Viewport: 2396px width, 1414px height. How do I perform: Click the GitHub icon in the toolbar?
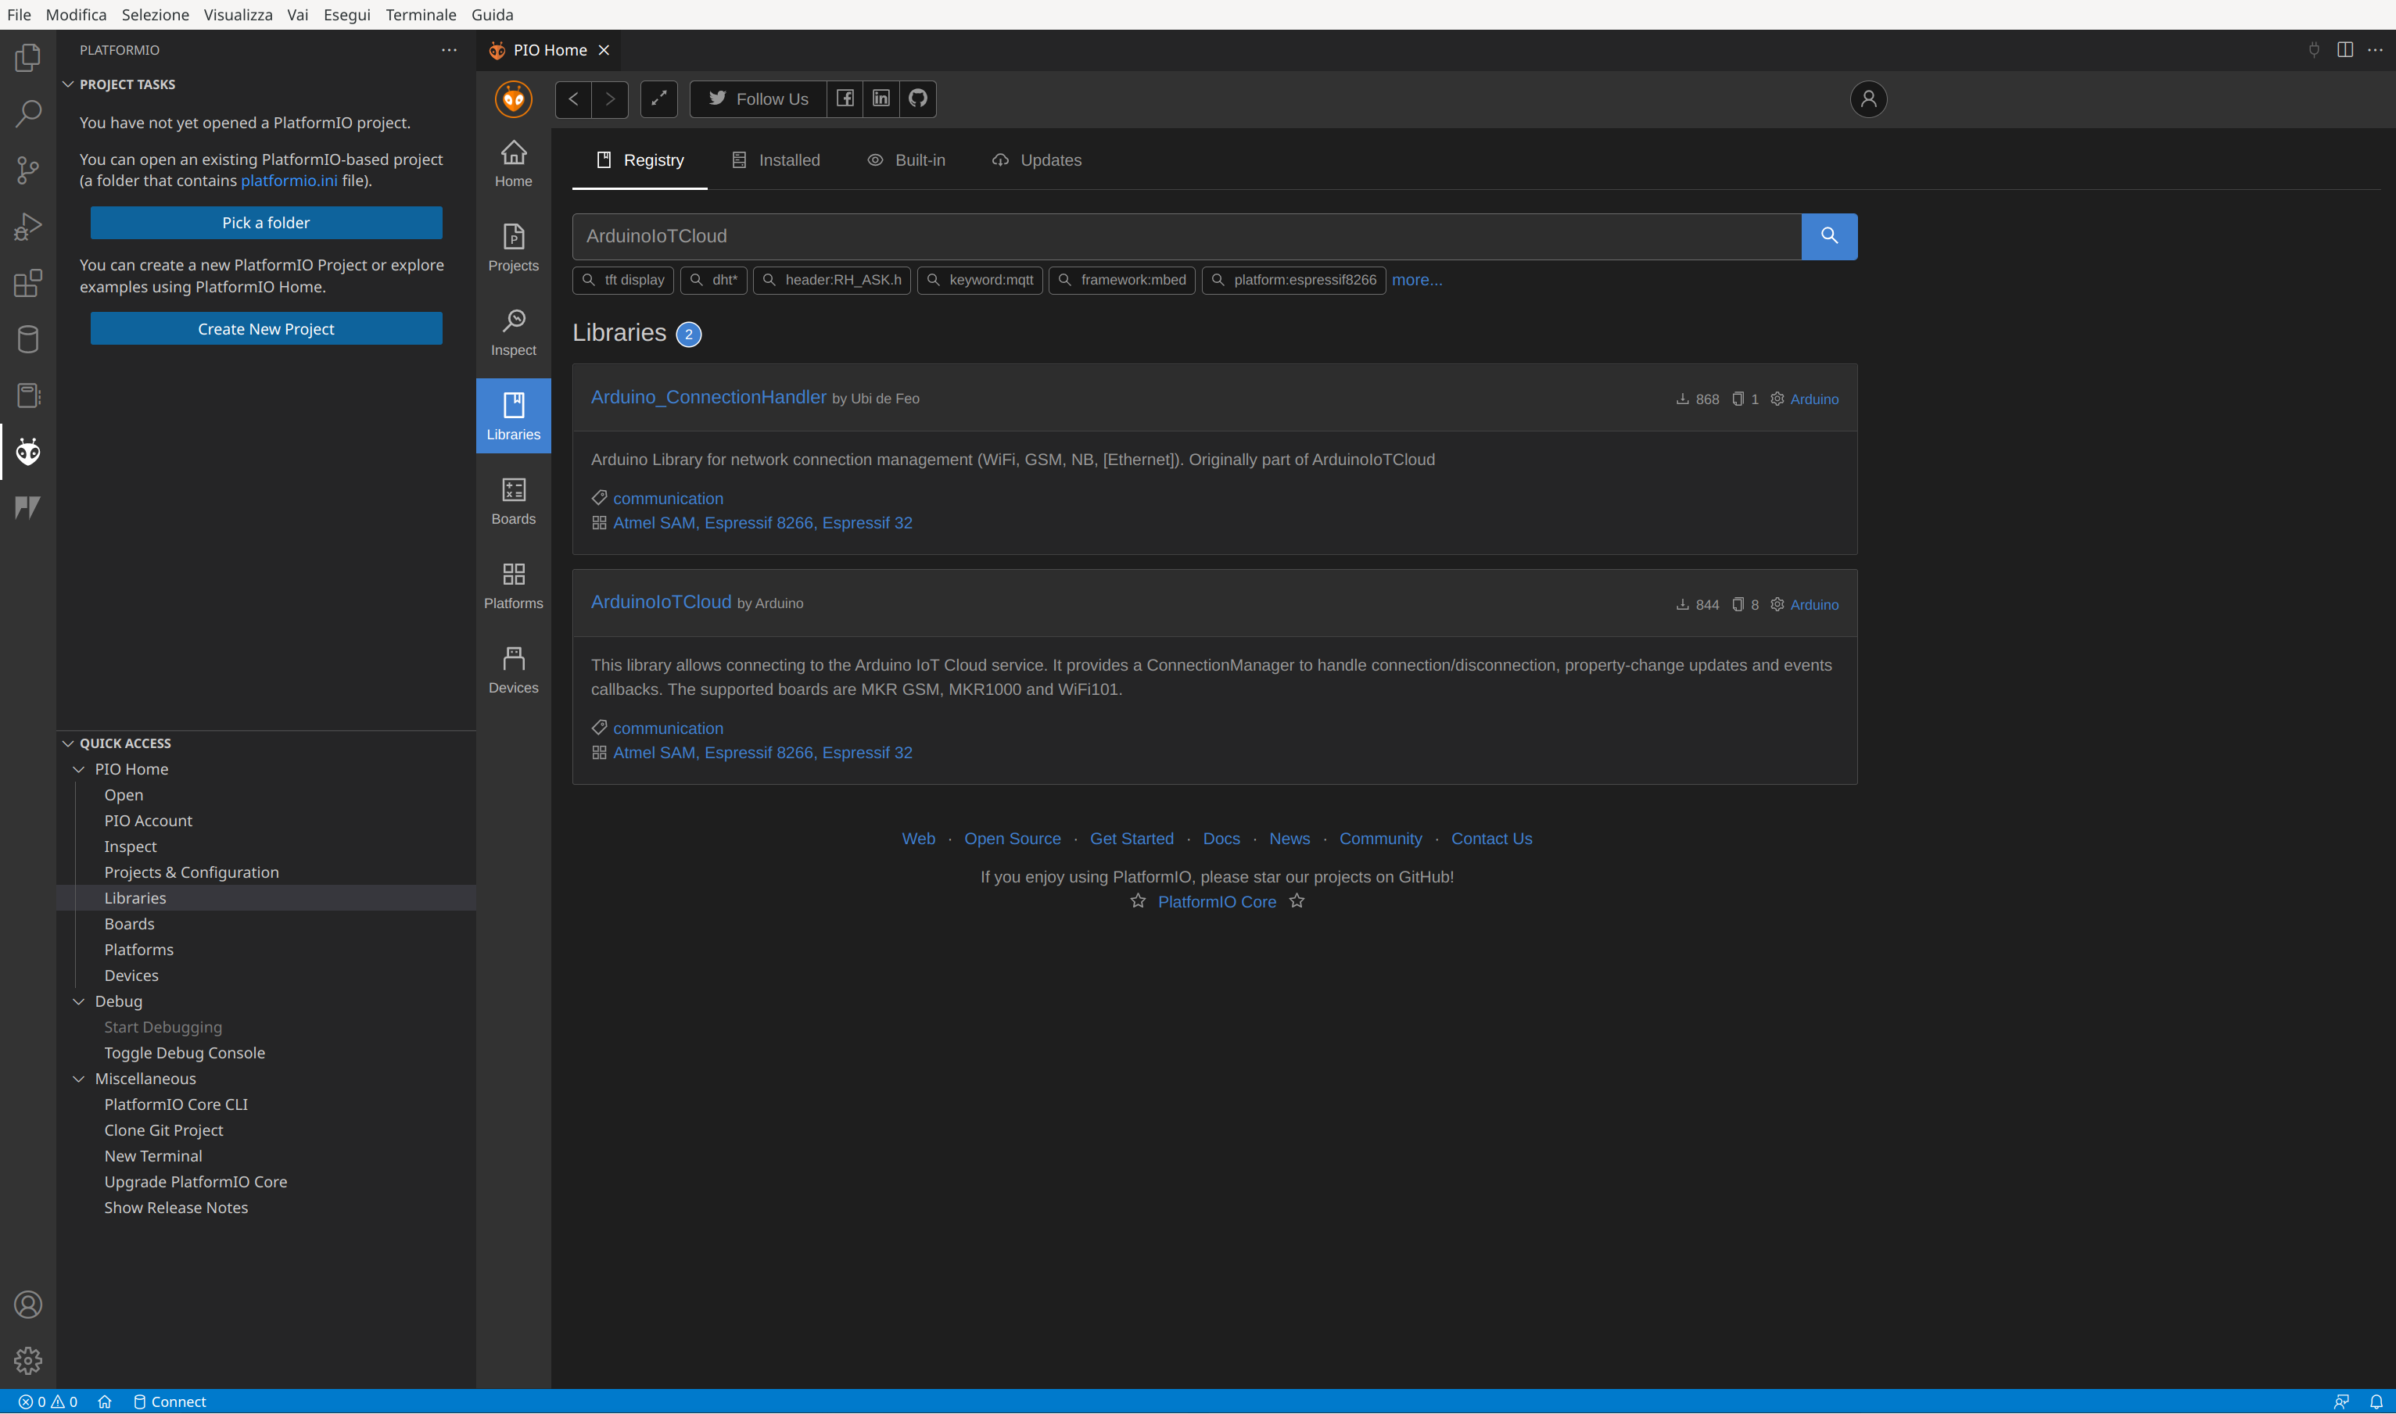[916, 98]
